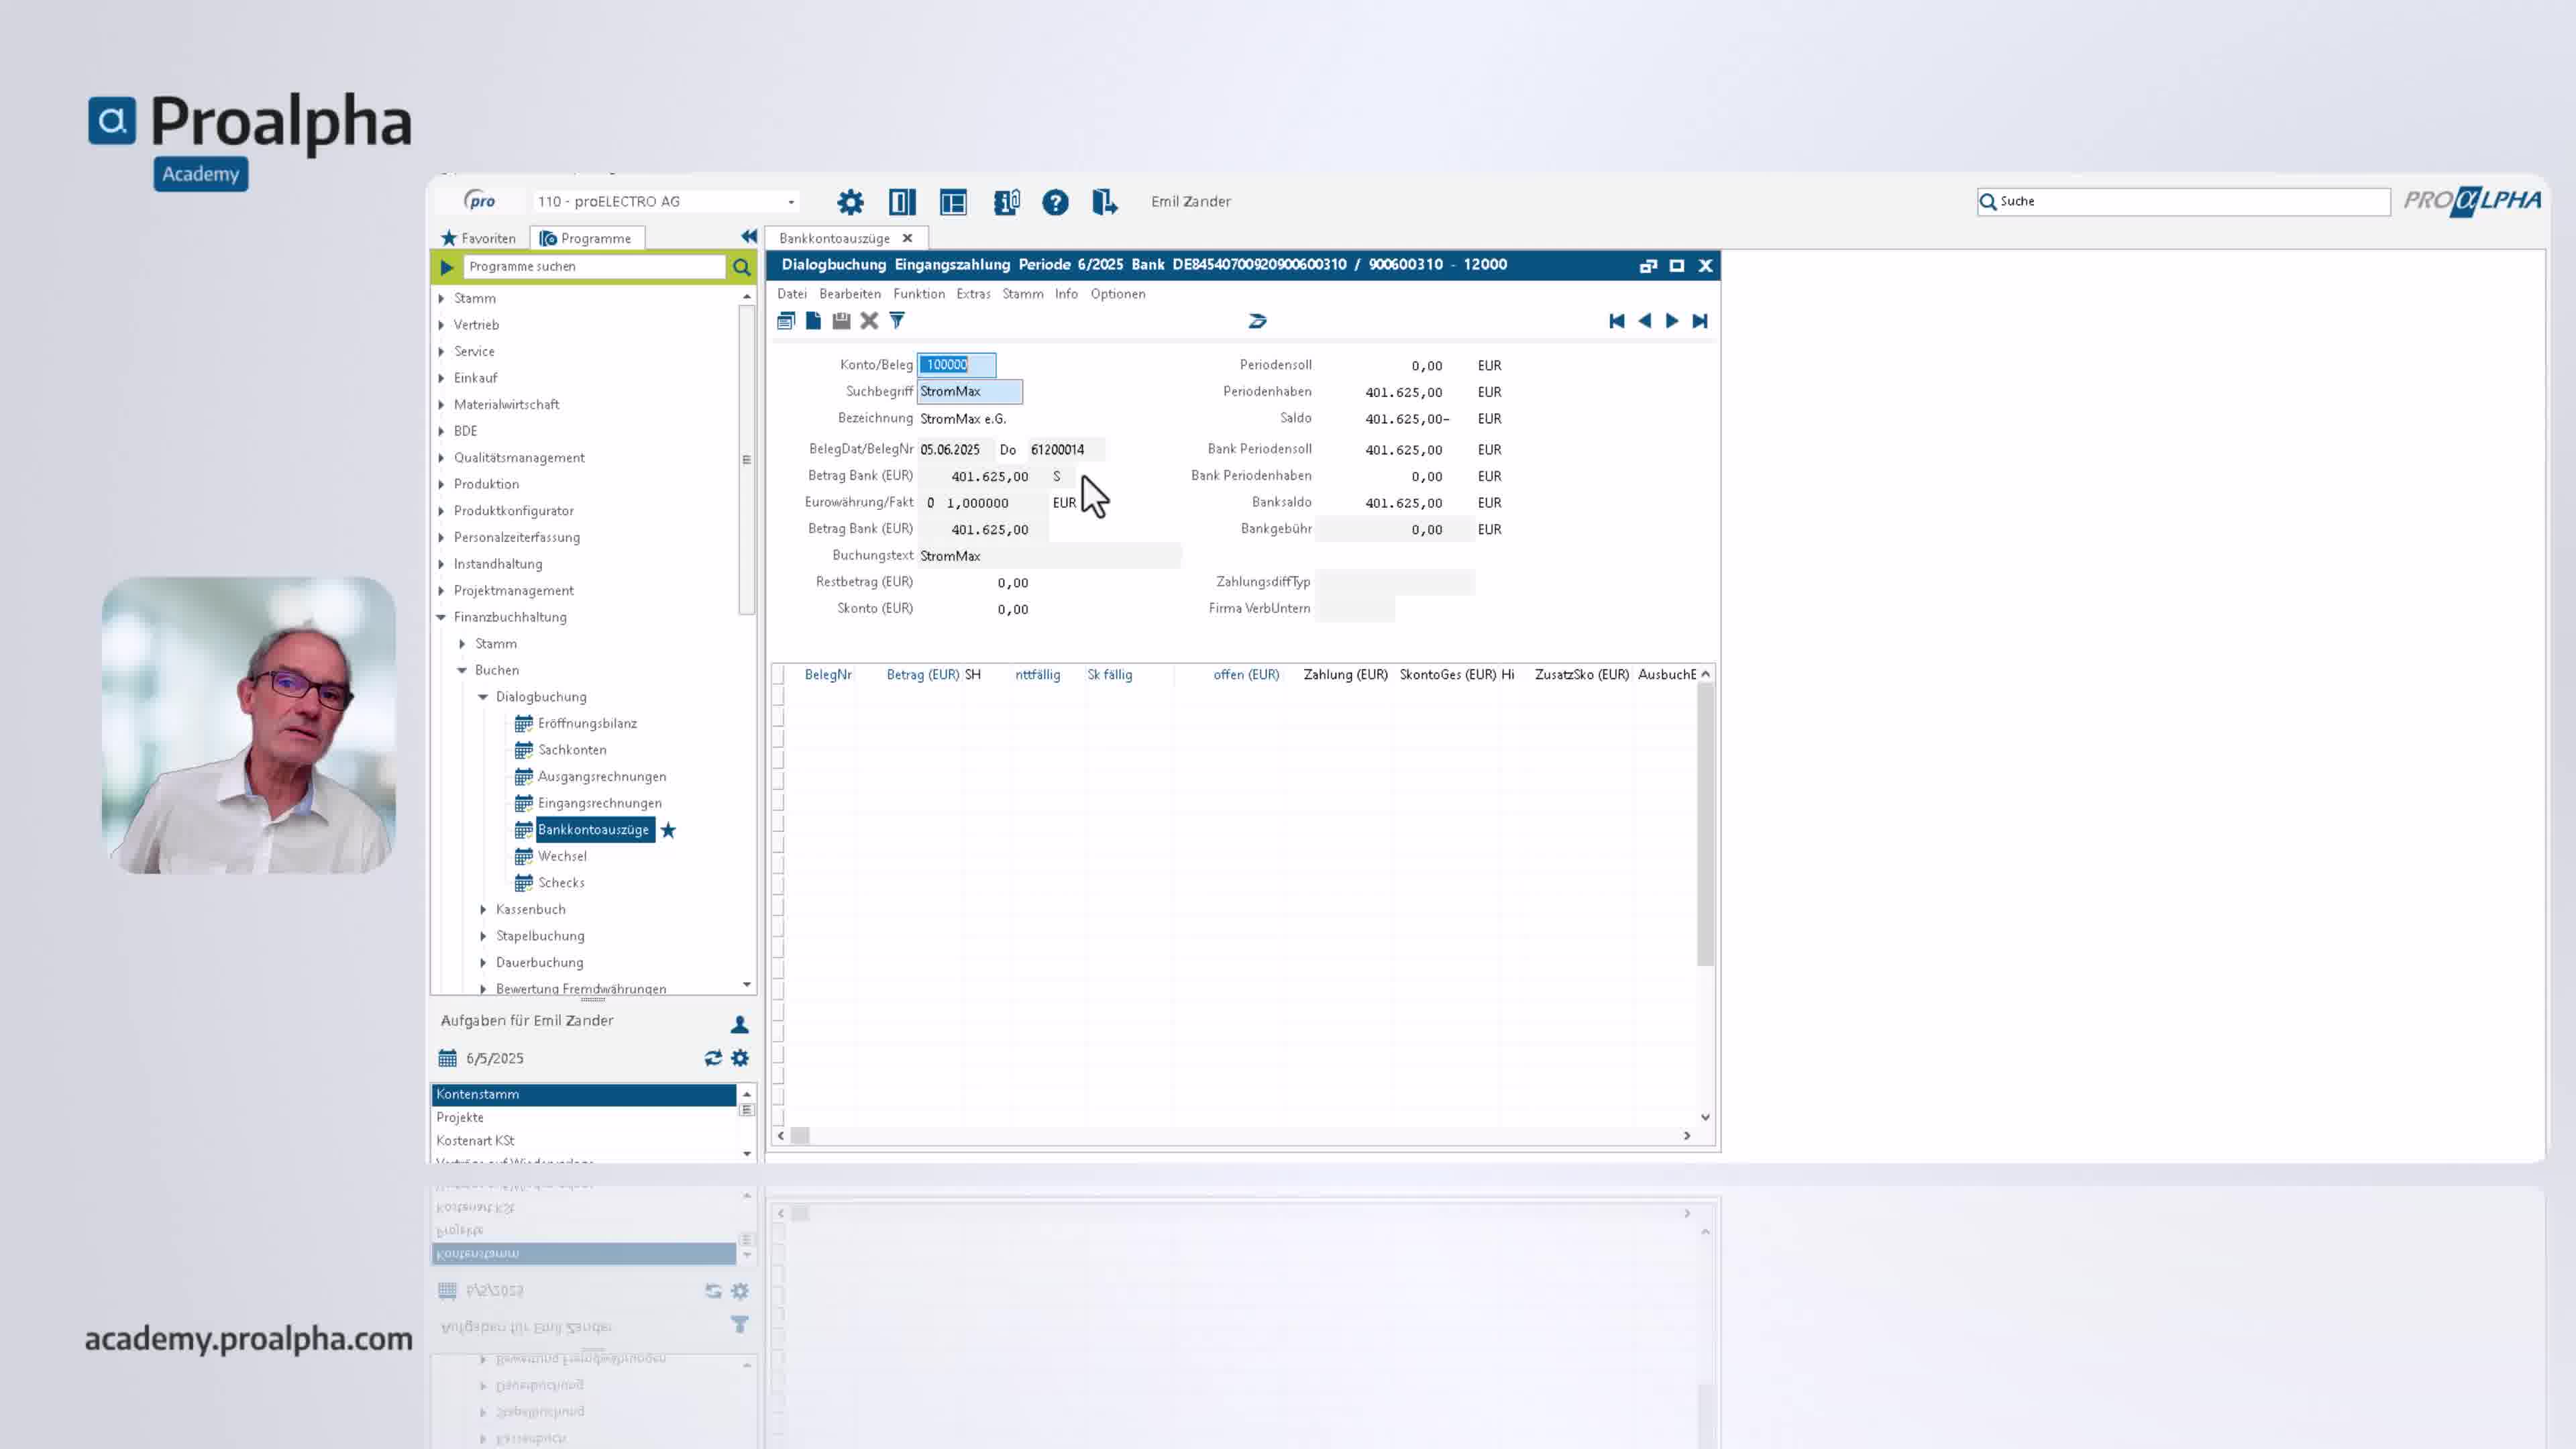This screenshot has height=1449, width=2576.
Task: Open Eingangsrechnungen in the tree
Action: pyautogui.click(x=599, y=803)
